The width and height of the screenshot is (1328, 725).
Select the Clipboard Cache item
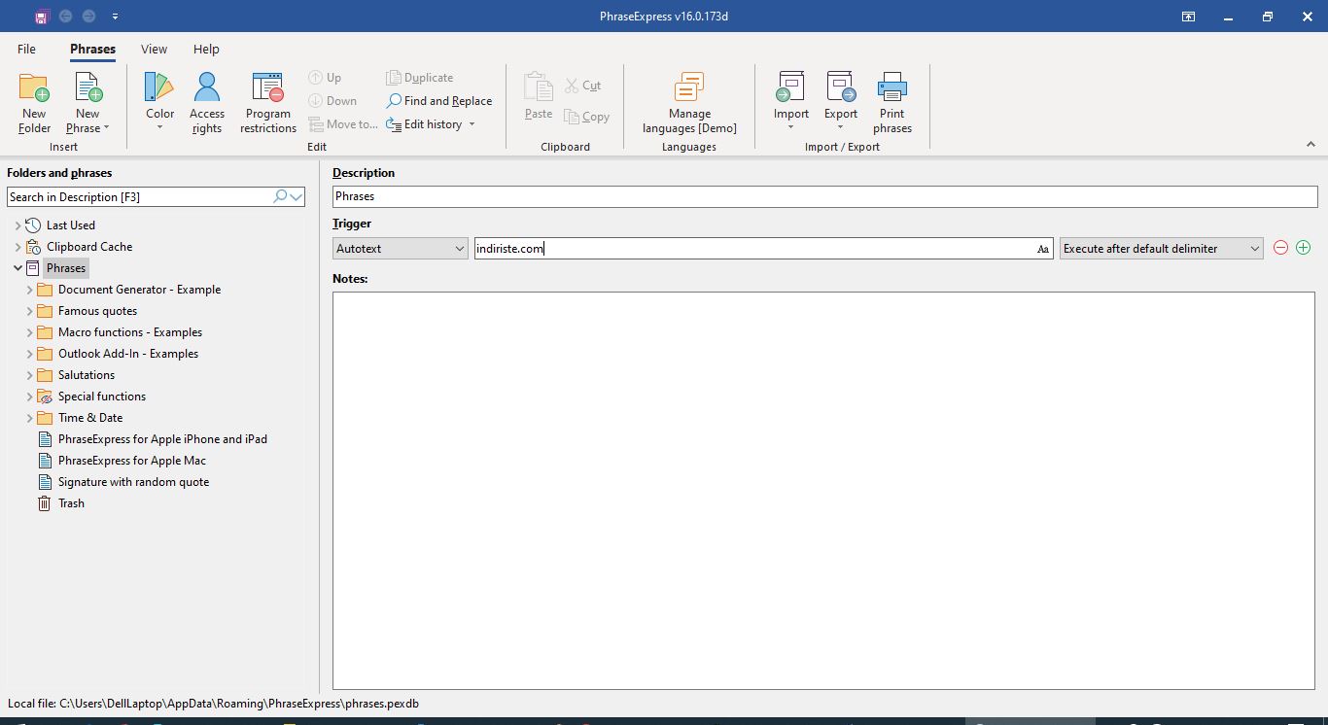(x=89, y=247)
